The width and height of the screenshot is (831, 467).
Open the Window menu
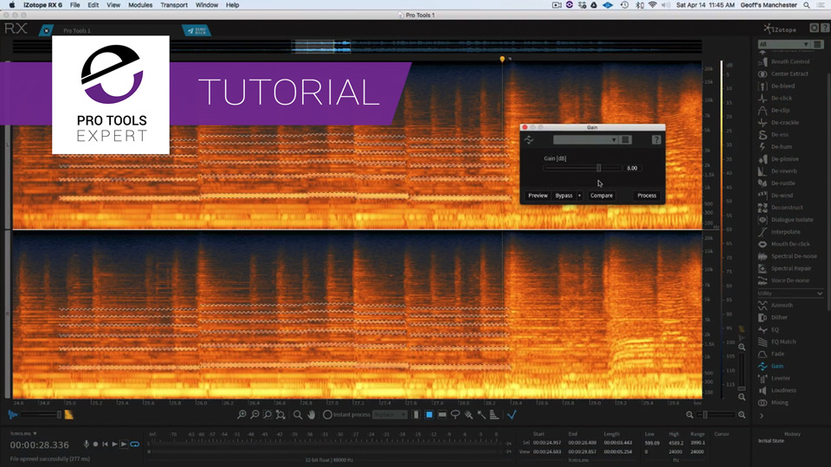(x=207, y=5)
